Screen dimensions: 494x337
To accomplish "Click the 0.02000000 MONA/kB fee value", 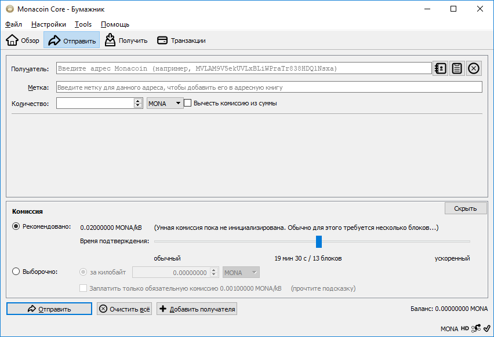I will tap(111, 228).
